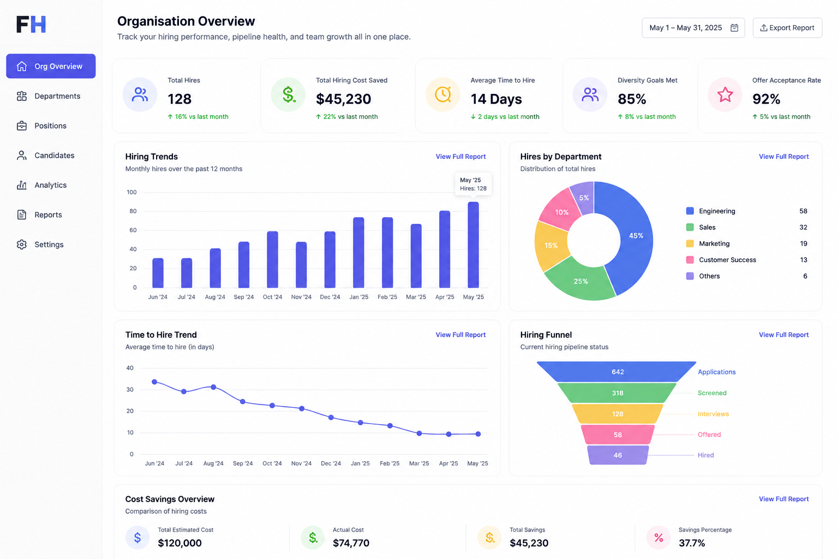The width and height of the screenshot is (838, 559).
Task: Navigate to Candidates
Action: pyautogui.click(x=51, y=156)
